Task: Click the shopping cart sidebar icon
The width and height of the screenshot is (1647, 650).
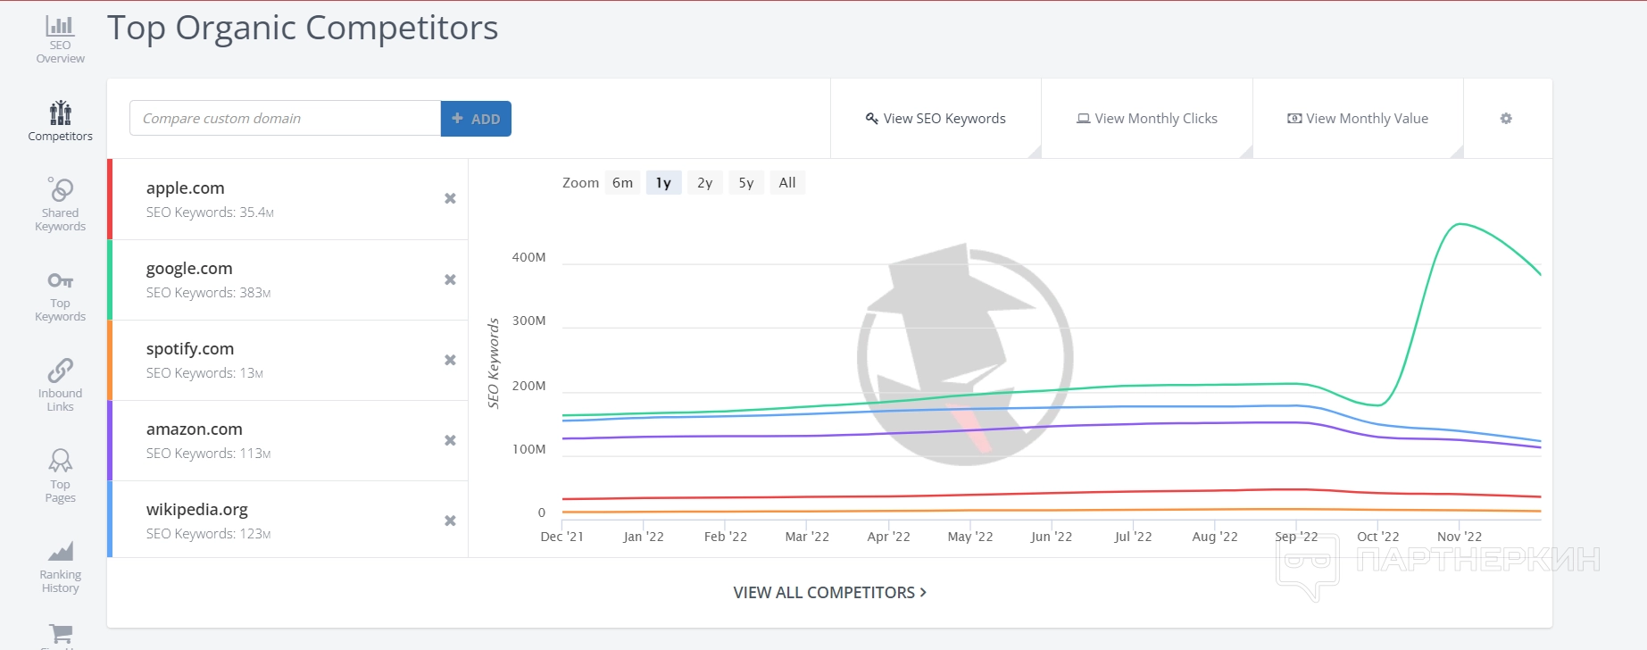Action: 61,634
